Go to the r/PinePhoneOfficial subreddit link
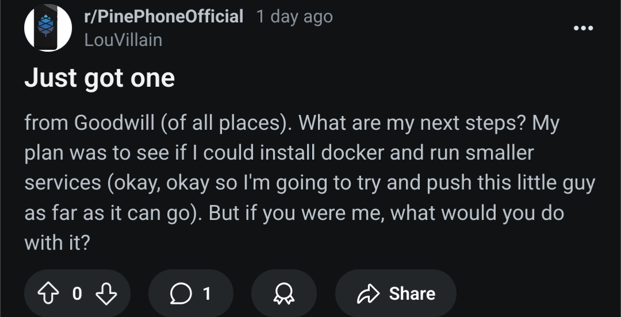 163,16
